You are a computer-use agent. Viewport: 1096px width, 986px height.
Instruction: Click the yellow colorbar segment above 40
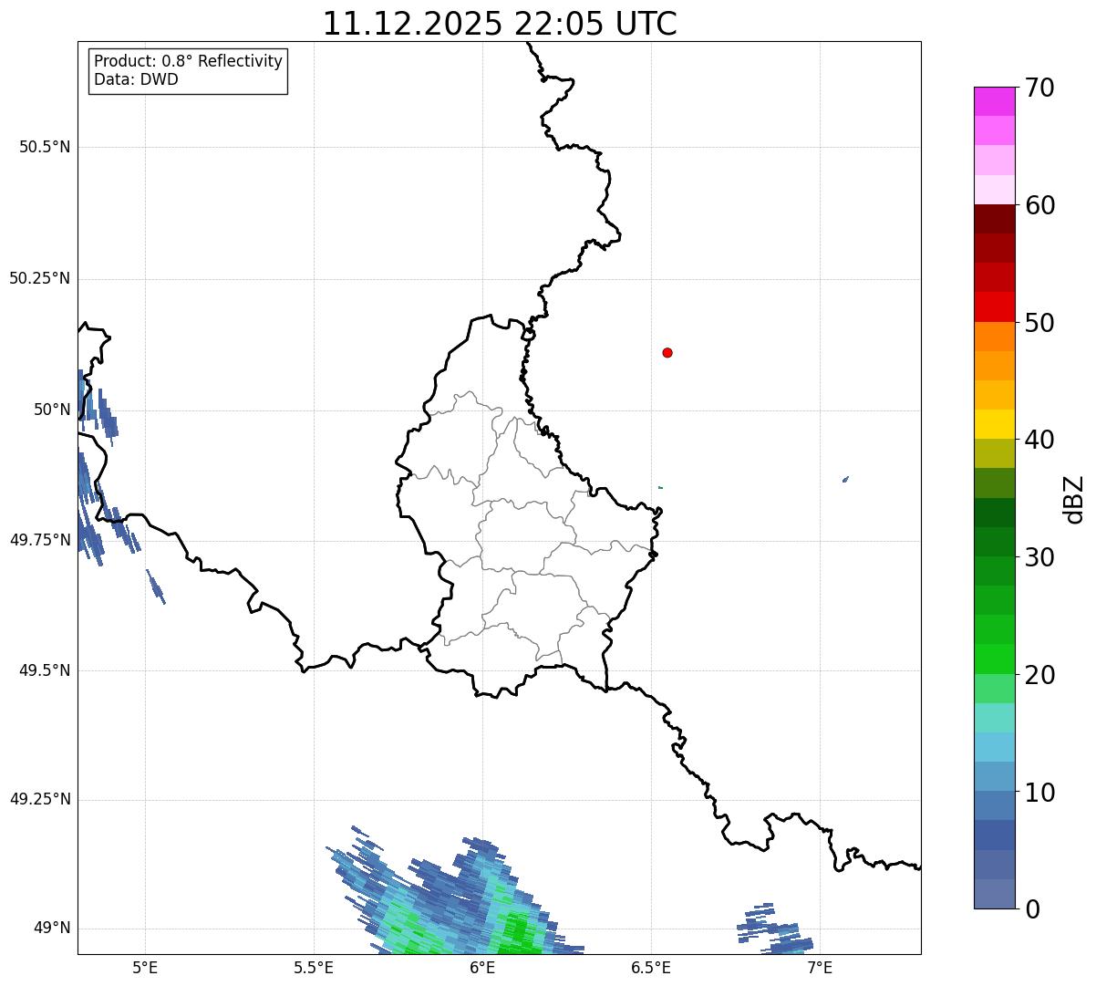(994, 424)
